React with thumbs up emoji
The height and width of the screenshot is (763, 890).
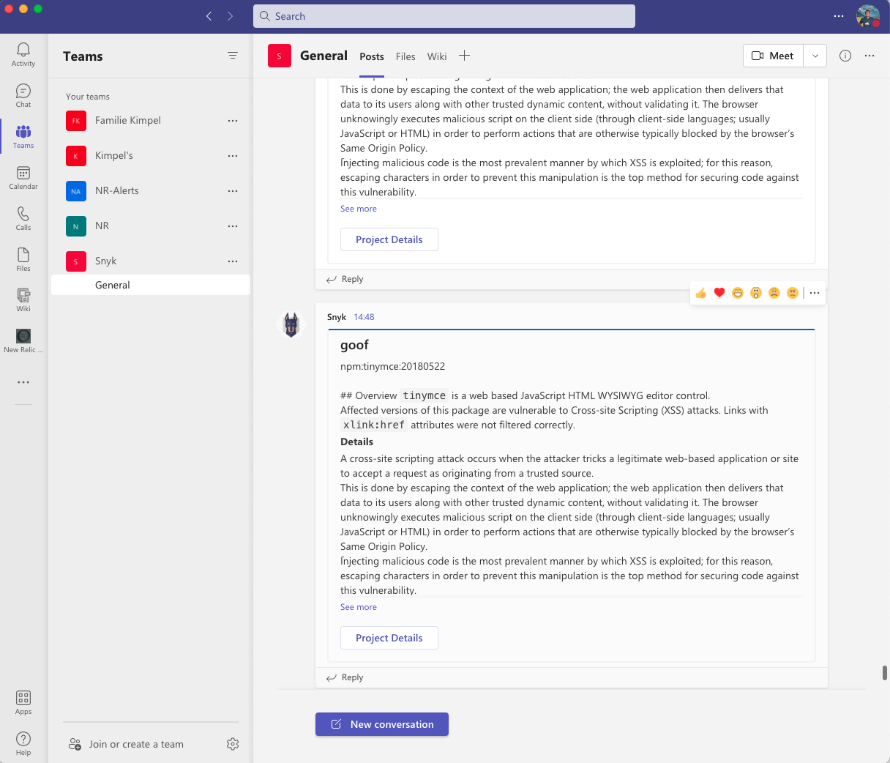tap(701, 293)
